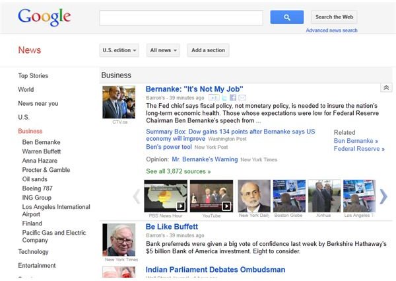This screenshot has width=396, height=281.
Task: Open Los Angeles Times image thumbnail
Action: [x=360, y=196]
